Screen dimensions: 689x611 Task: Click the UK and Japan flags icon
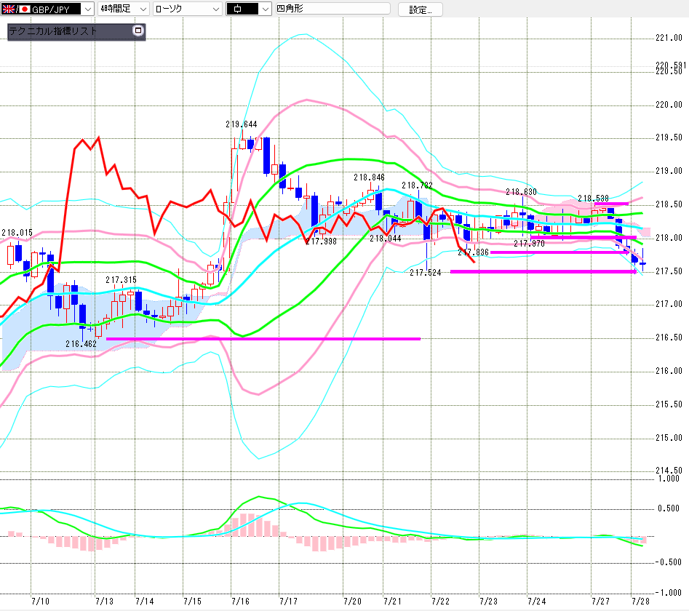point(15,9)
